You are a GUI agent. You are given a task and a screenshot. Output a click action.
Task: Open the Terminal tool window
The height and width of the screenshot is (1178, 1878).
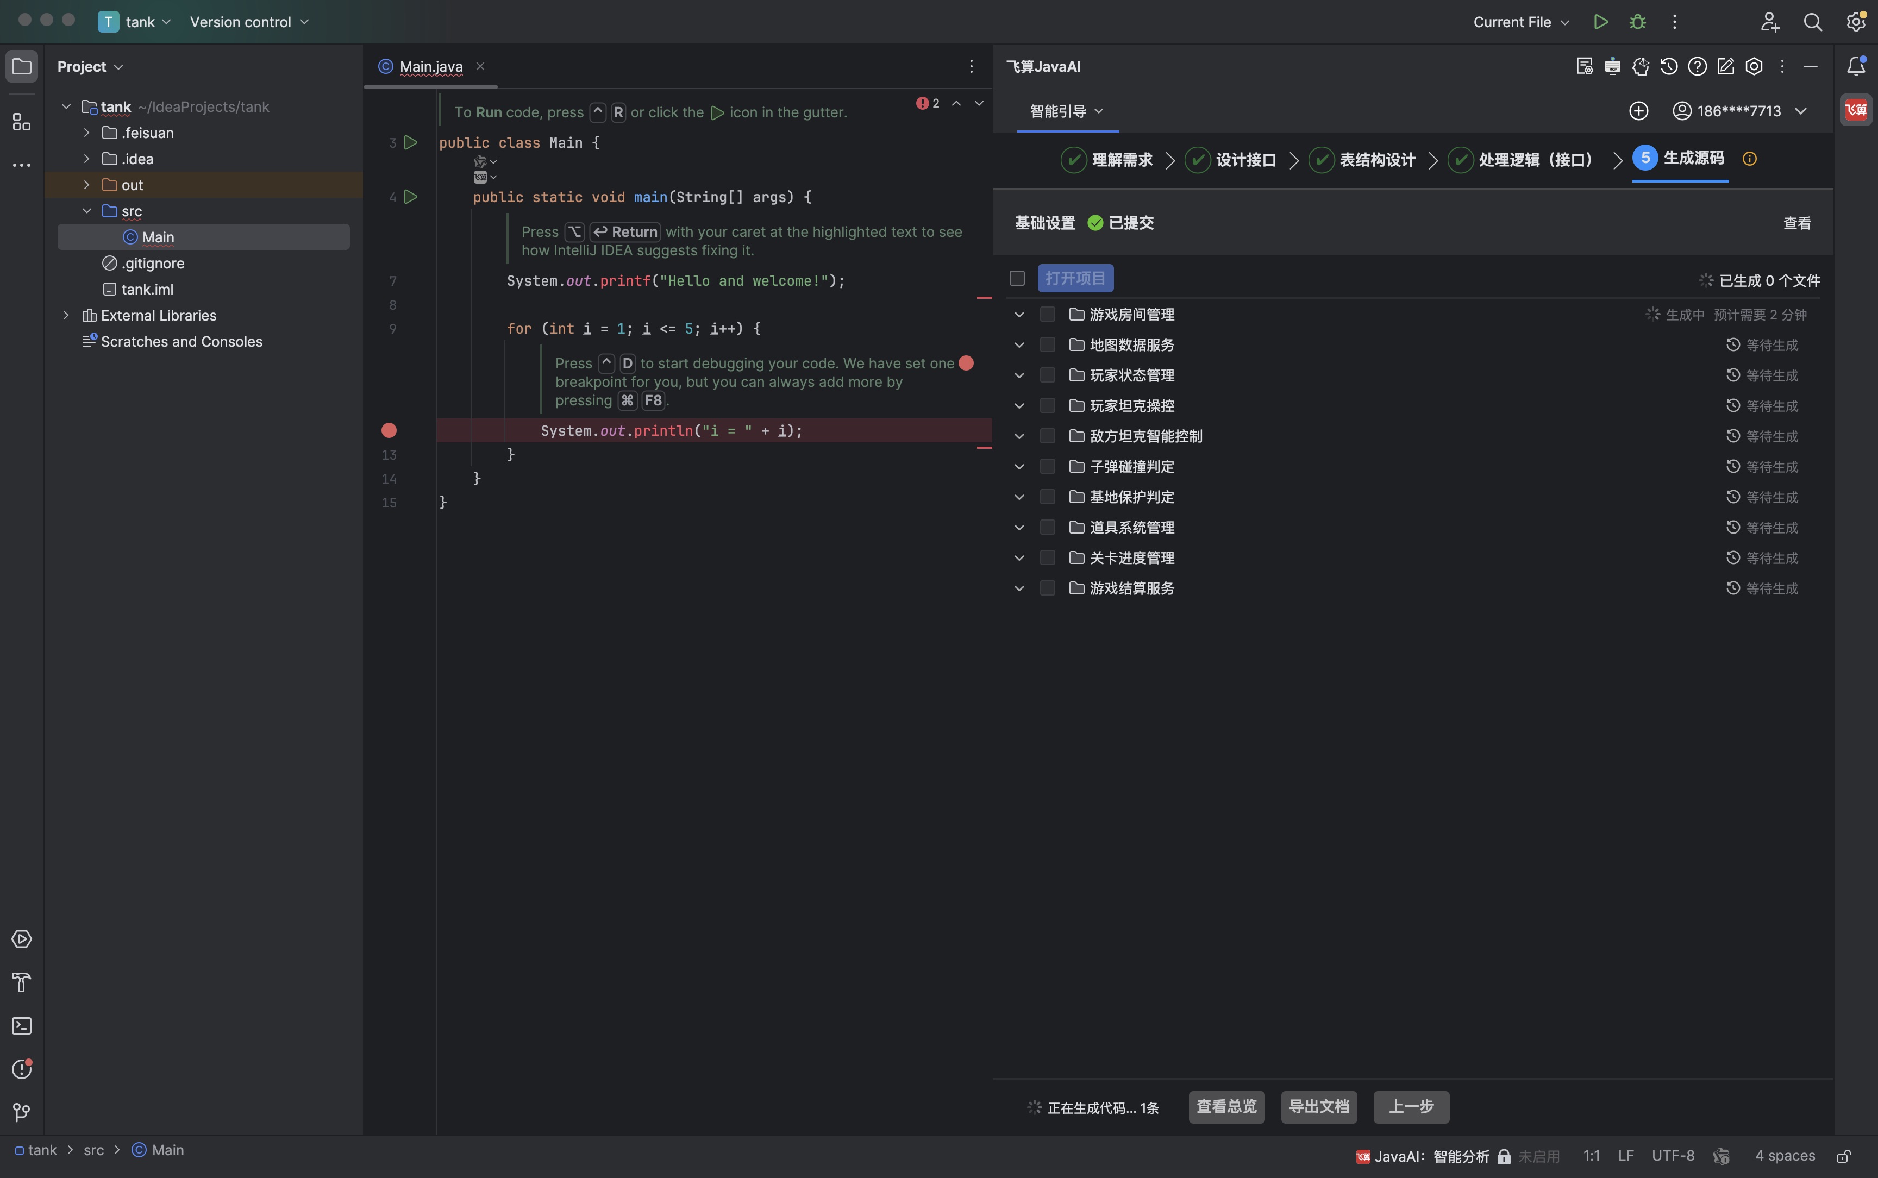pyautogui.click(x=22, y=1025)
